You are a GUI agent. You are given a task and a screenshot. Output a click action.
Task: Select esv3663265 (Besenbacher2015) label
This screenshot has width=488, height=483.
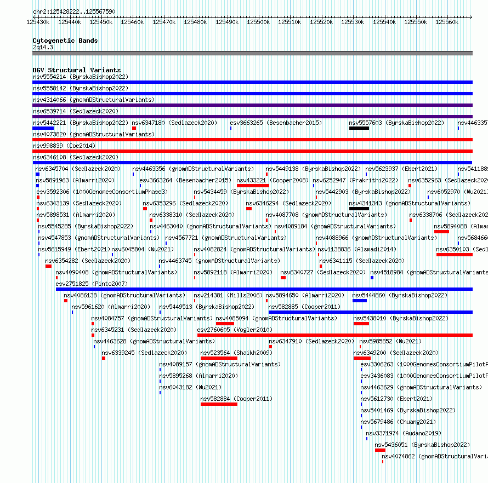(x=276, y=123)
